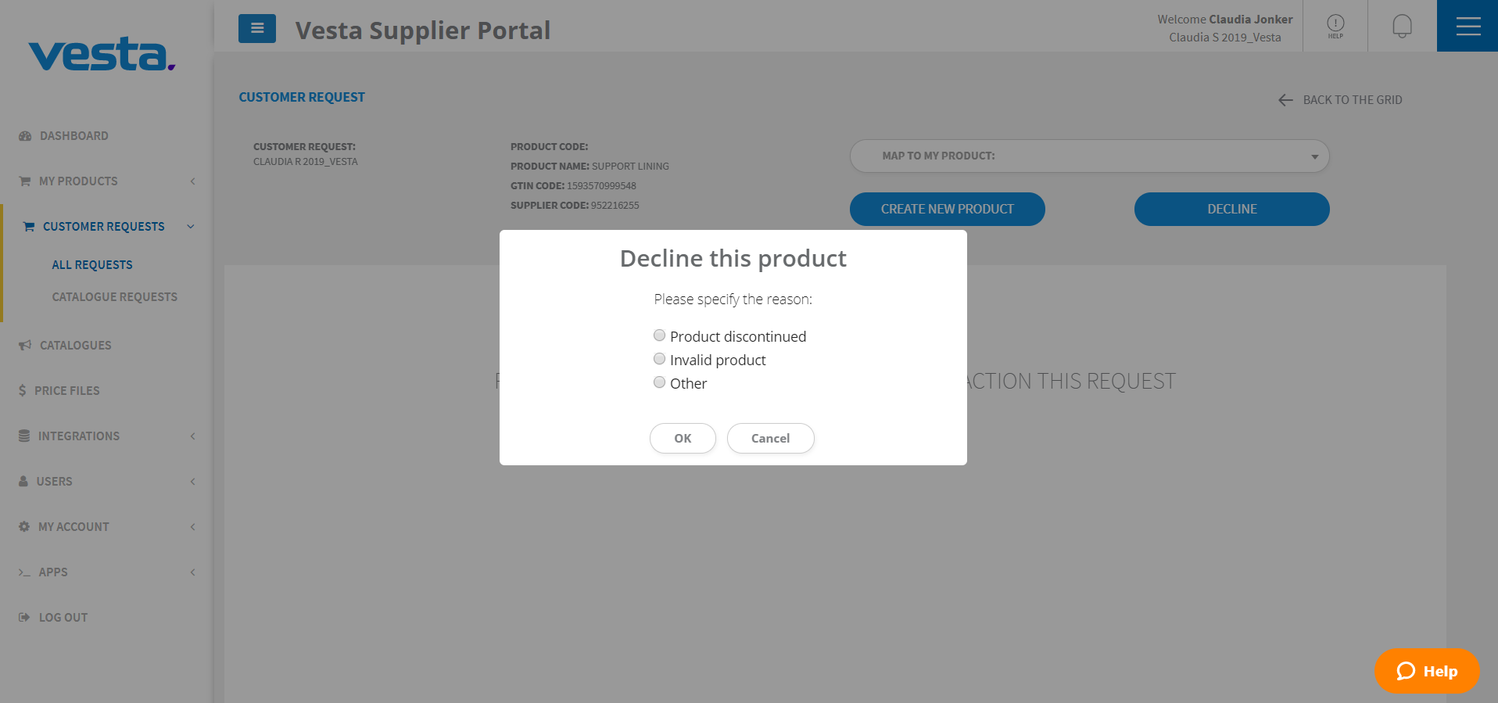Expand the My Products sidebar section

tap(106, 181)
